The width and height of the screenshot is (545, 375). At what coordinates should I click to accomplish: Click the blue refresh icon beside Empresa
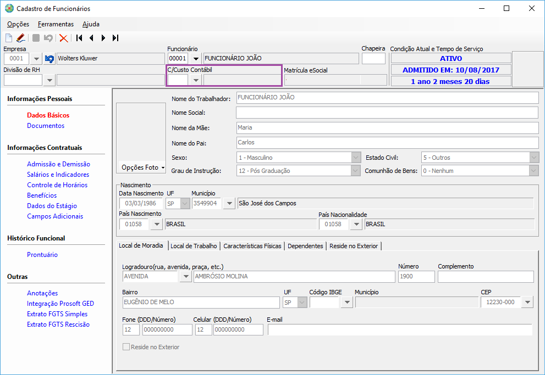(49, 59)
